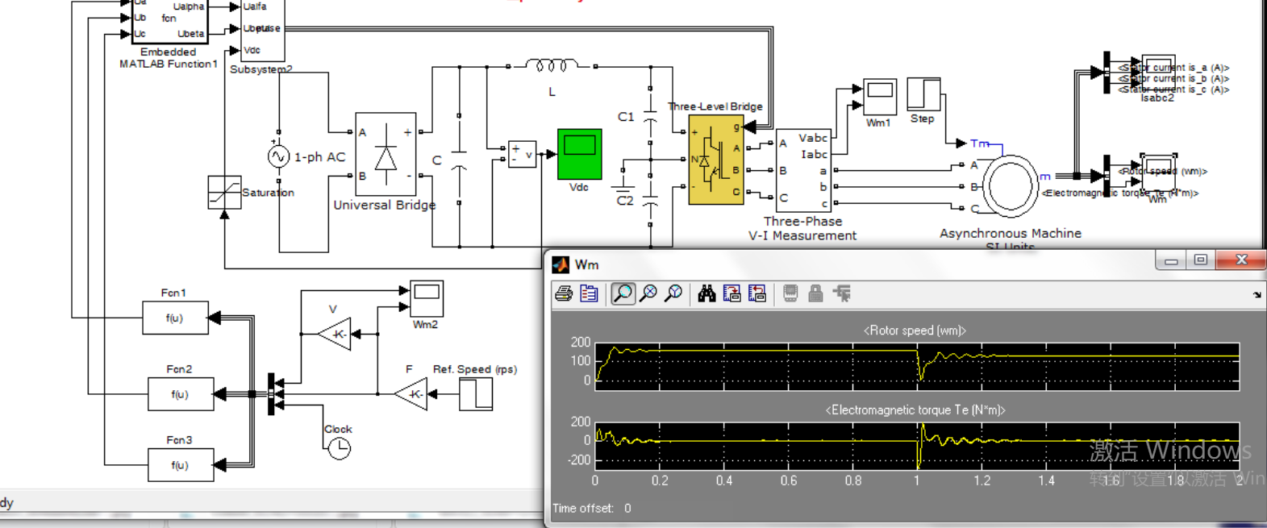Maximize the Wm scope window
This screenshot has width=1267, height=528.
click(x=1200, y=260)
